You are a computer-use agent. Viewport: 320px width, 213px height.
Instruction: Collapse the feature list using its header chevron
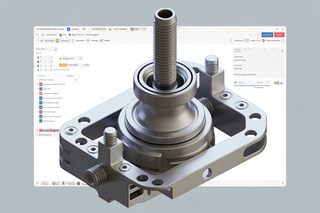pyautogui.click(x=76, y=79)
